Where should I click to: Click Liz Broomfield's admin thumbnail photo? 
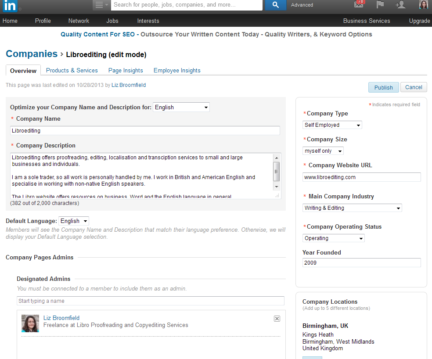pos(30,323)
